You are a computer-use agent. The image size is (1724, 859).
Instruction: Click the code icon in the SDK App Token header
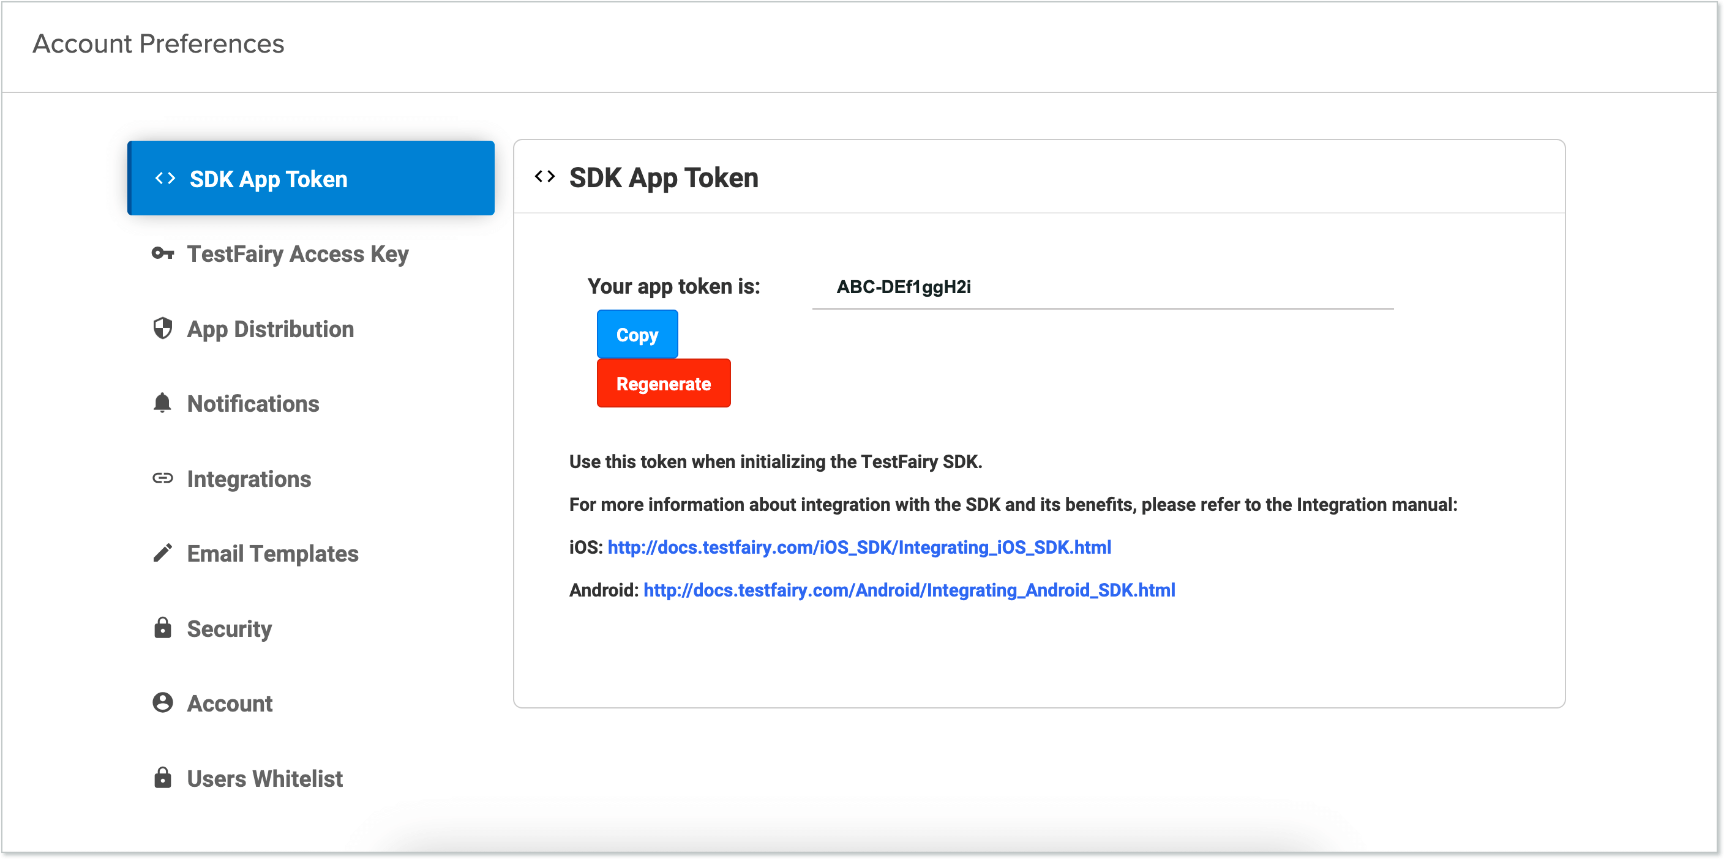pos(545,176)
